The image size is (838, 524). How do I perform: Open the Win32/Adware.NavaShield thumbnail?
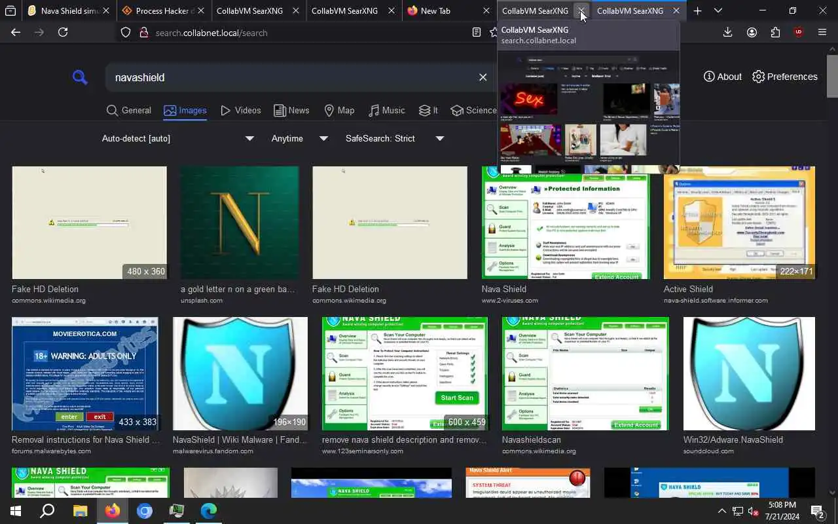(x=749, y=373)
